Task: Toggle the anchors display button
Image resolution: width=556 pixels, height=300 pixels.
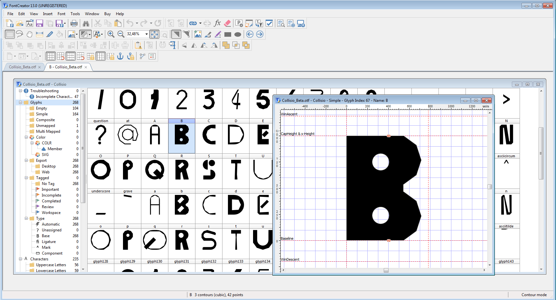Action: tap(120, 56)
